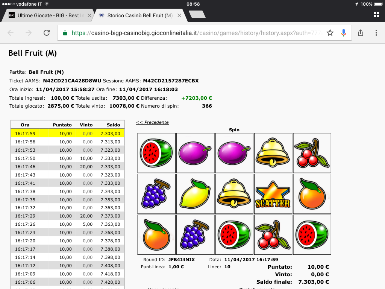The width and height of the screenshot is (385, 289).
Task: Select the 16:17:53 spin row
Action: click(x=68, y=150)
